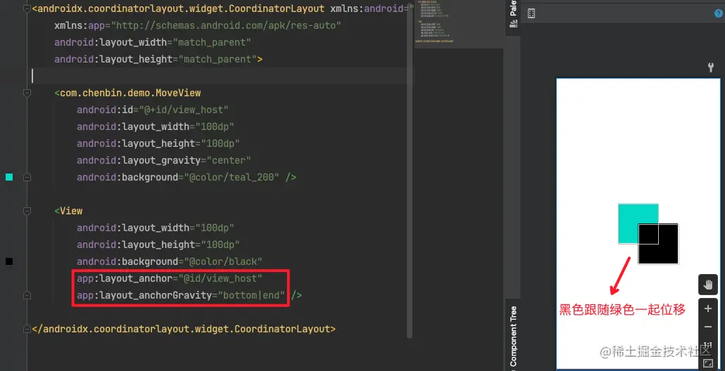Click the layout_anchorGravity="bottom|end" line
This screenshot has width=725, height=371.
point(189,295)
